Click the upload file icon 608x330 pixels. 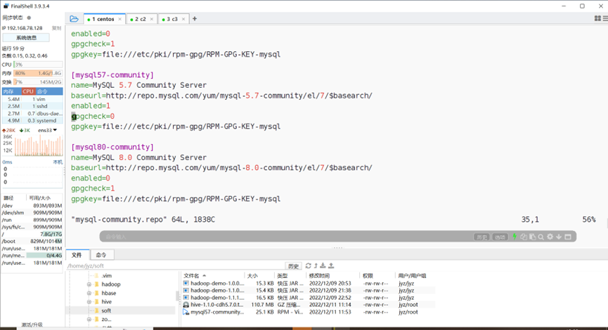click(x=331, y=265)
